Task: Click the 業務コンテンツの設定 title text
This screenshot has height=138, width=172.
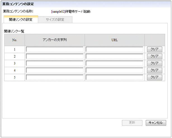Action: tap(18, 4)
